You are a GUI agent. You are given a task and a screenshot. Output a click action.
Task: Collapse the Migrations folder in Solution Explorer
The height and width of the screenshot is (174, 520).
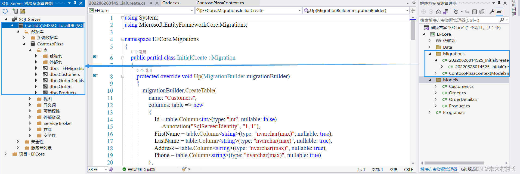430,54
